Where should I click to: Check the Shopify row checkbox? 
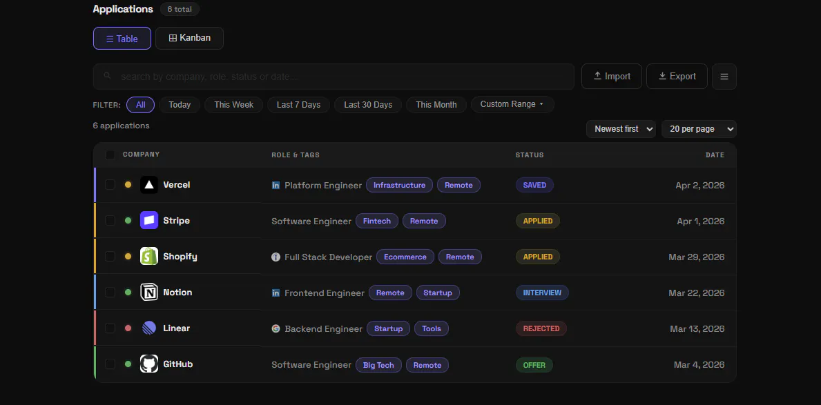[x=110, y=257]
